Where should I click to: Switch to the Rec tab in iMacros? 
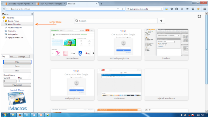coord(13,57)
